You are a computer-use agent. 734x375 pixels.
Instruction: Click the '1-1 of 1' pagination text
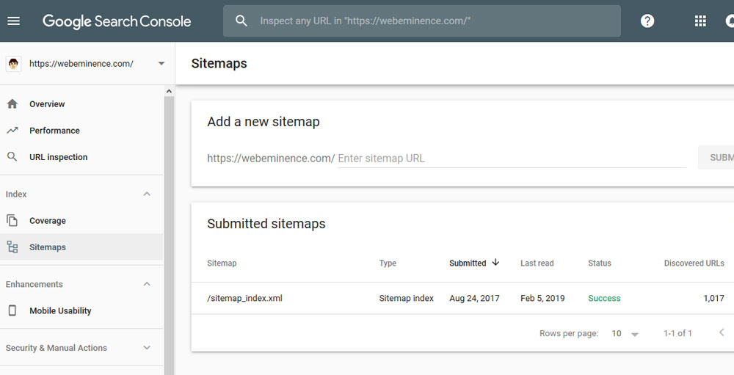pyautogui.click(x=677, y=333)
